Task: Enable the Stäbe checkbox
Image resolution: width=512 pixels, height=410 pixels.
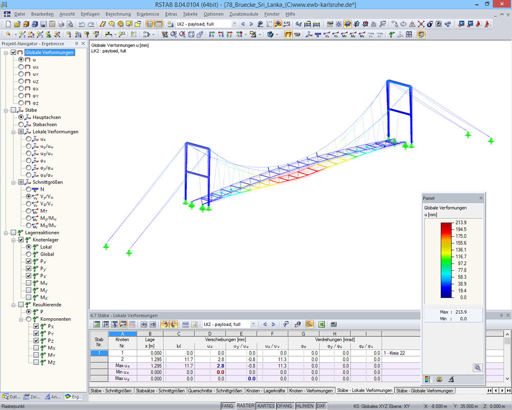Action: [13, 110]
